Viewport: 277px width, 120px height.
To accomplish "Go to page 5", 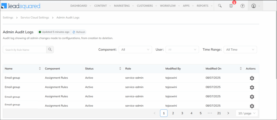I will (x=200, y=113).
